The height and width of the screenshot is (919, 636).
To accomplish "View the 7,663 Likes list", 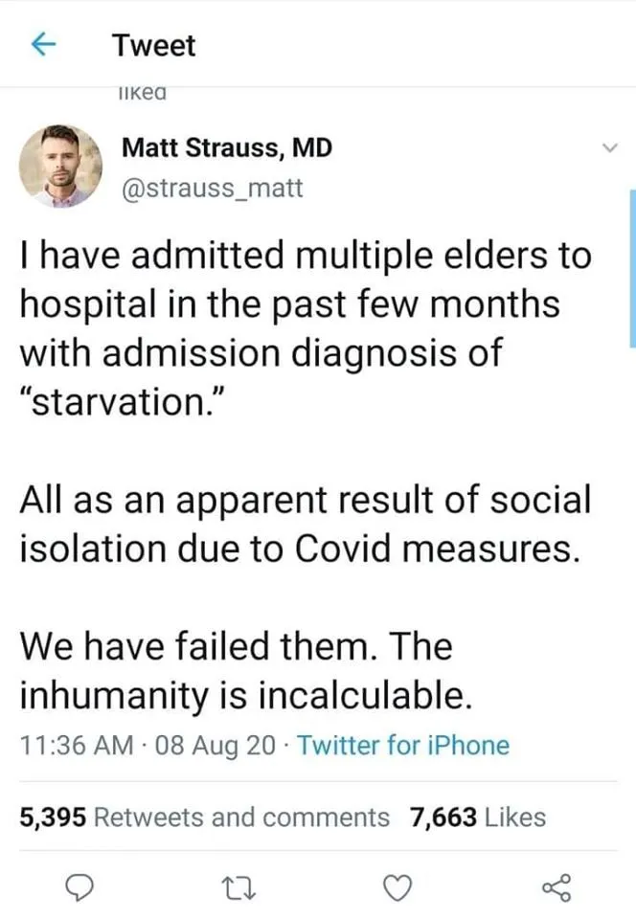I will (477, 817).
